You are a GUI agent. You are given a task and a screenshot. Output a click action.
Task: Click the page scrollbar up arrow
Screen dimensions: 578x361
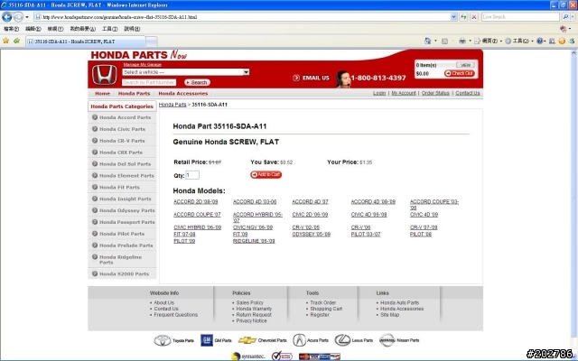click(x=574, y=53)
